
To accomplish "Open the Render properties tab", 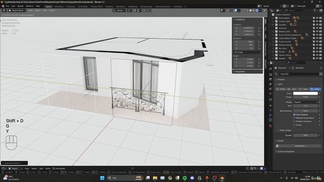I will pos(270,74).
